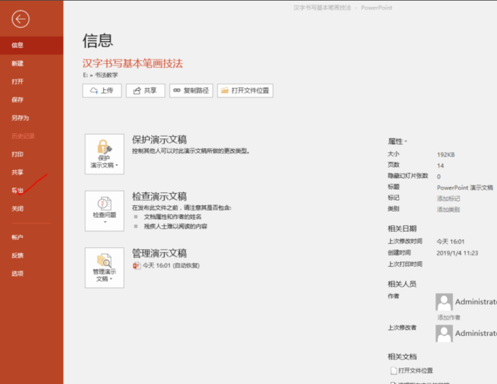The height and width of the screenshot is (384, 497).
Task: Click the size value 192KB
Action: pos(446,155)
